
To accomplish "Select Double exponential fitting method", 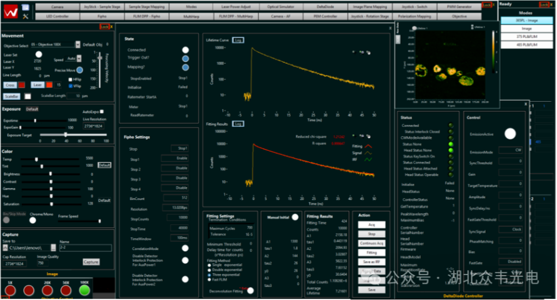I will 209,270.
